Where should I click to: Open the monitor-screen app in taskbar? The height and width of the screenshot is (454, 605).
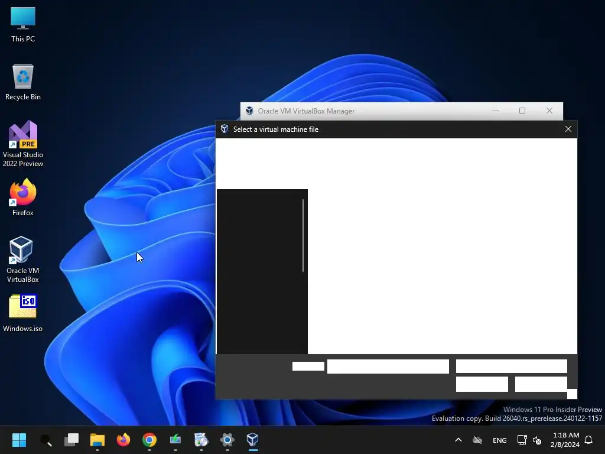[175, 440]
